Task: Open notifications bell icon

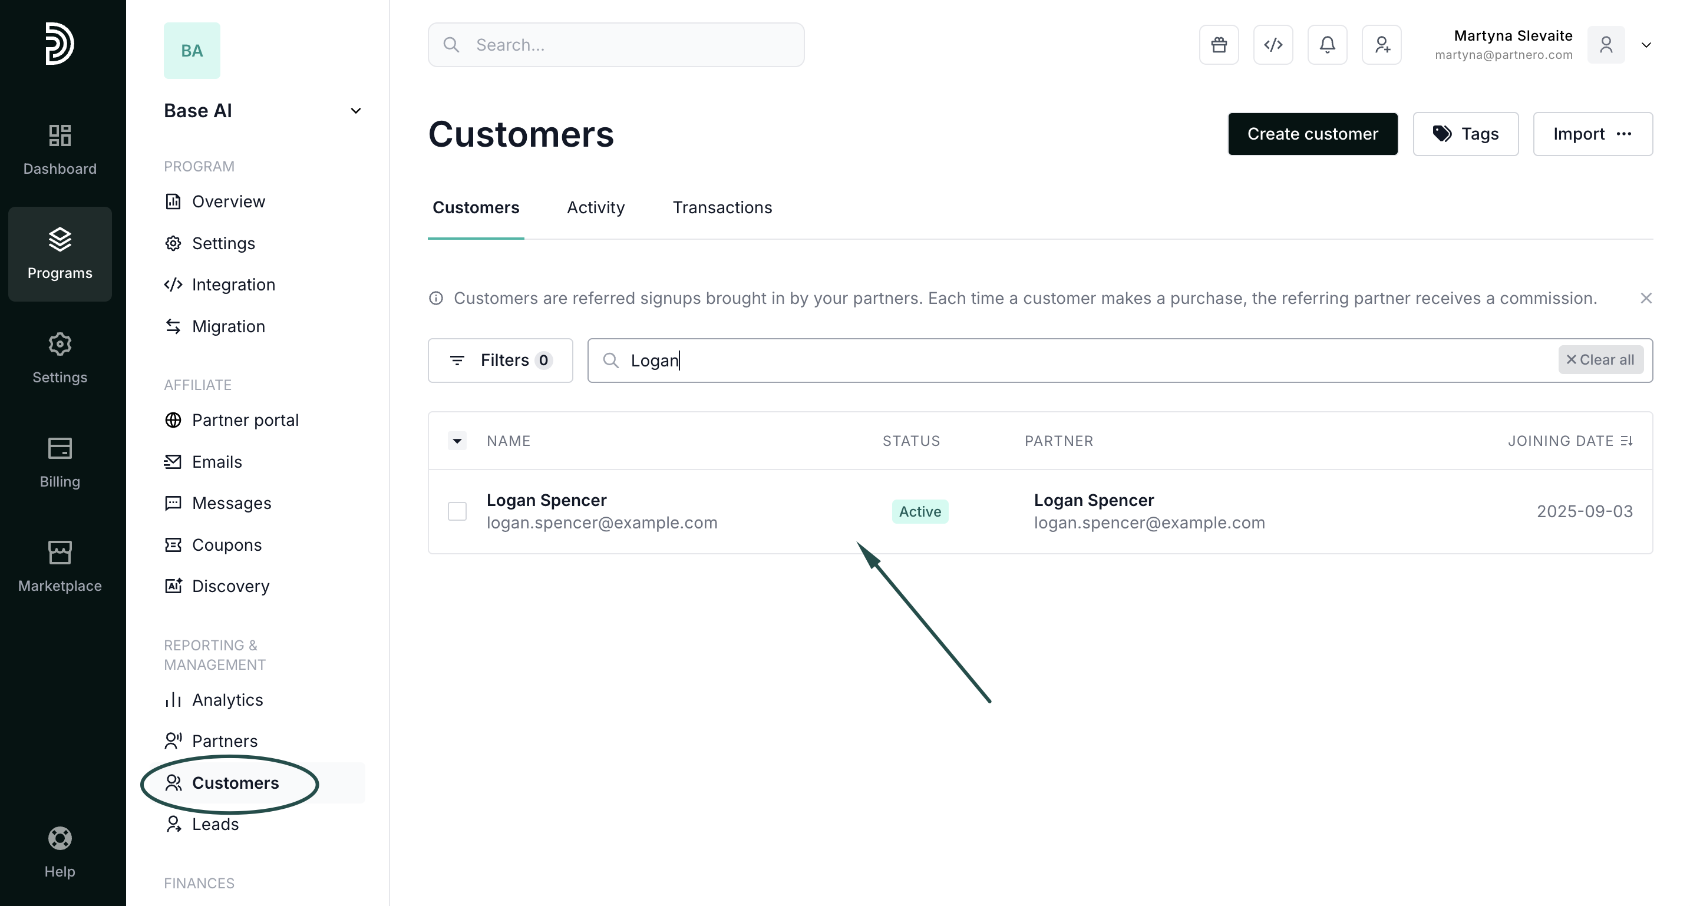Action: 1327,45
